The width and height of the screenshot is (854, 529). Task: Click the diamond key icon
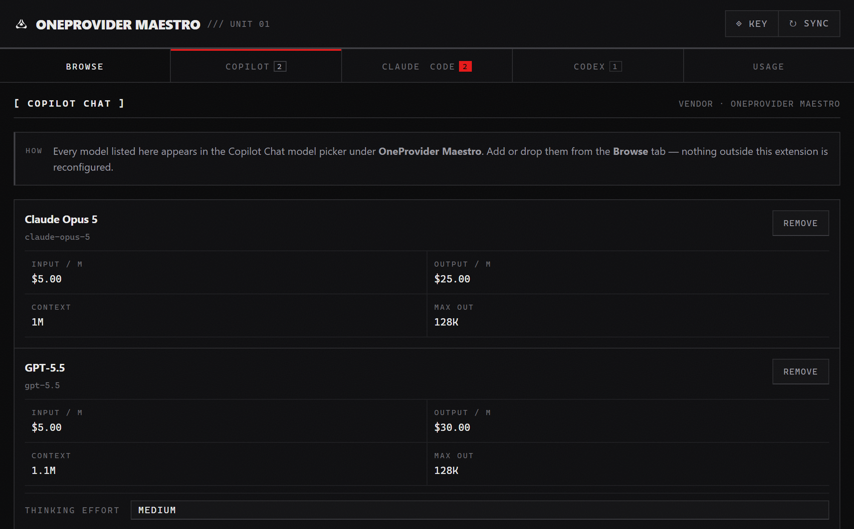739,24
